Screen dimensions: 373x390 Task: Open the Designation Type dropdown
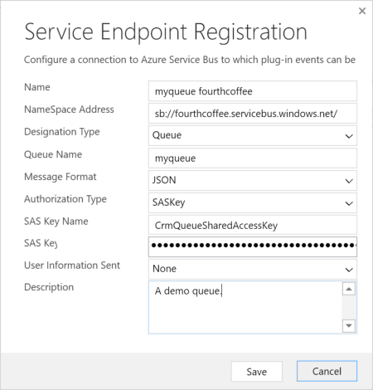(x=253, y=135)
